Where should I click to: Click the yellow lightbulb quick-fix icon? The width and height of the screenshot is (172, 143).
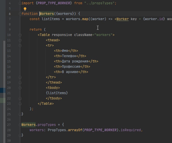25,9
